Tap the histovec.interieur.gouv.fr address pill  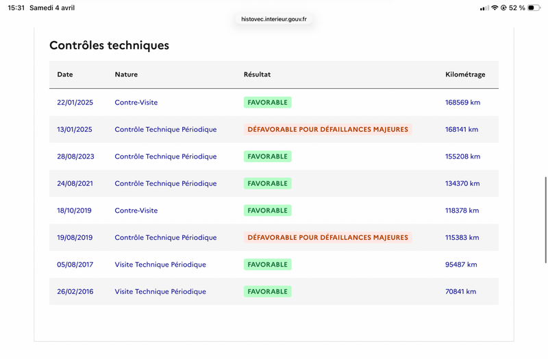tap(273, 19)
